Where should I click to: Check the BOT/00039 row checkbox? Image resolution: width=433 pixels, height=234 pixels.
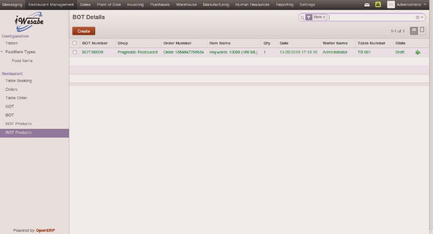point(75,52)
